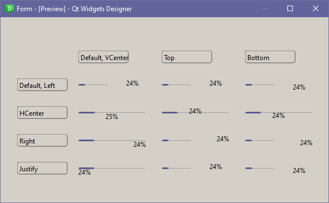
Task: Close the Form Preview window
Action: coord(316,8)
